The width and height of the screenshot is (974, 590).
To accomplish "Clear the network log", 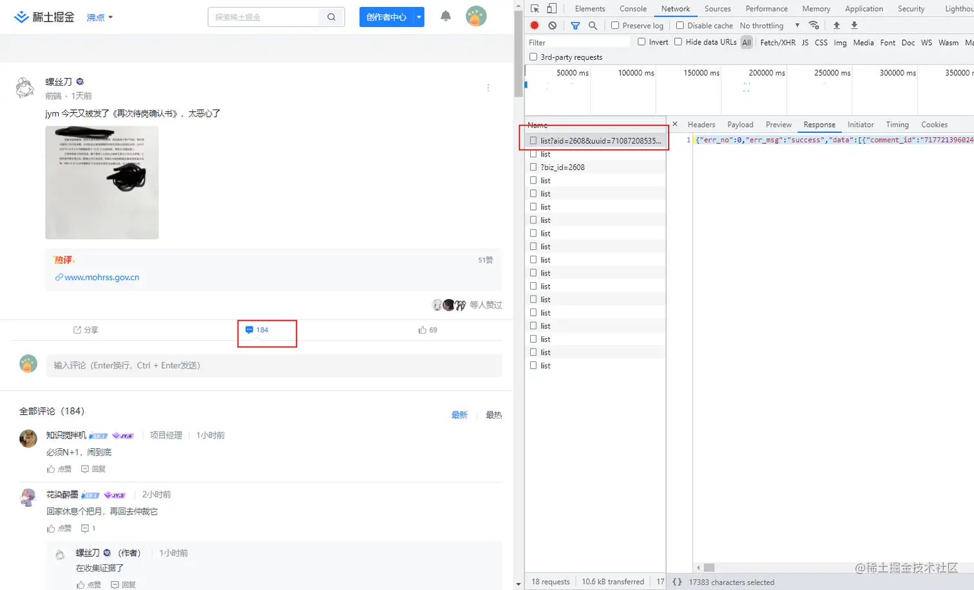I will click(552, 25).
